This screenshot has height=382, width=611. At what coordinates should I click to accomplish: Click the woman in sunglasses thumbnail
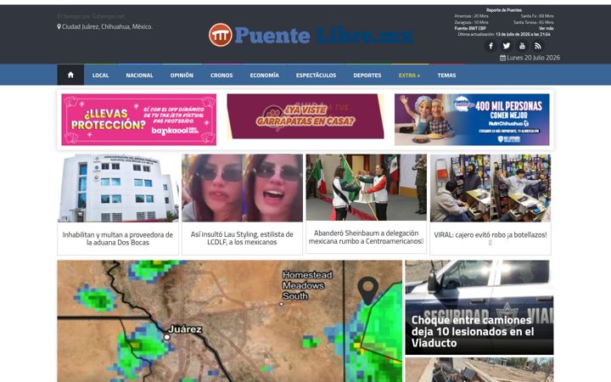(x=242, y=188)
